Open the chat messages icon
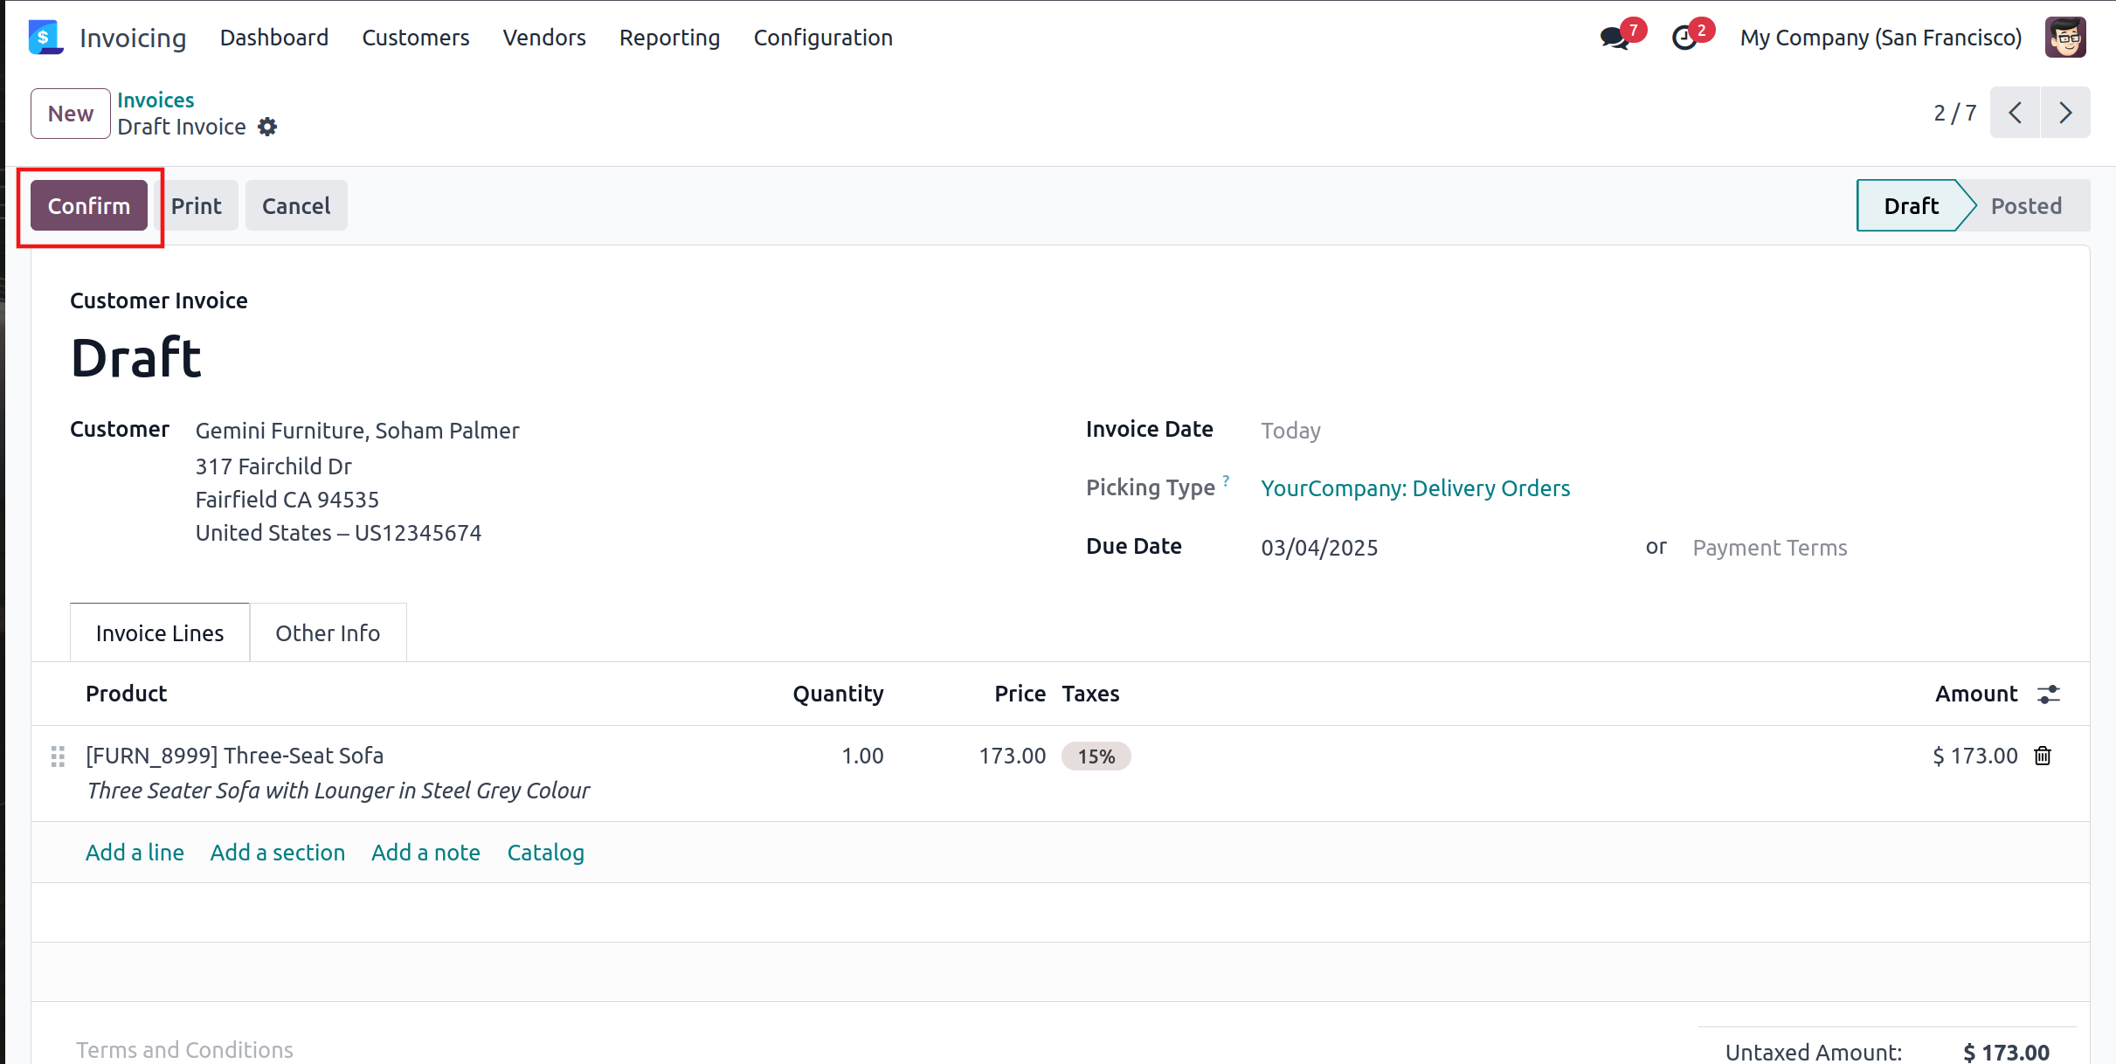 1615,38
